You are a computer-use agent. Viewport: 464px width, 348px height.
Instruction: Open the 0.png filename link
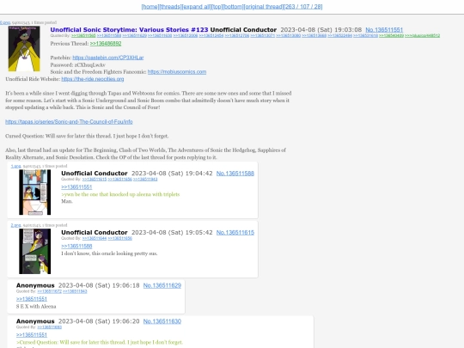click(5, 22)
